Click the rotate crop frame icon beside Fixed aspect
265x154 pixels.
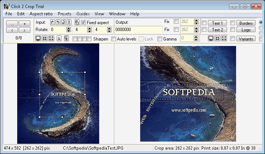(77, 22)
